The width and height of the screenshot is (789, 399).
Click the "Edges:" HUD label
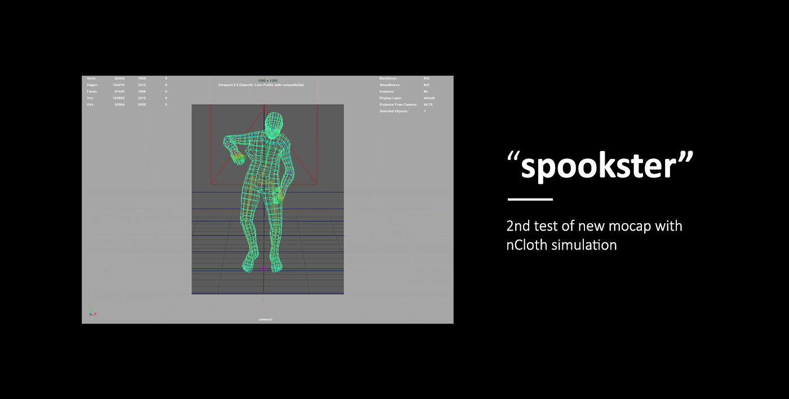pyautogui.click(x=92, y=85)
